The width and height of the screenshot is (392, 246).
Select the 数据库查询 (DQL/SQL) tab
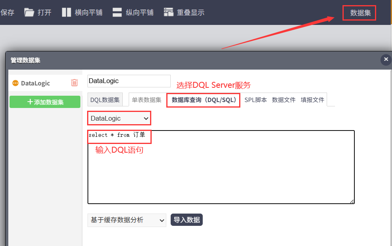204,100
